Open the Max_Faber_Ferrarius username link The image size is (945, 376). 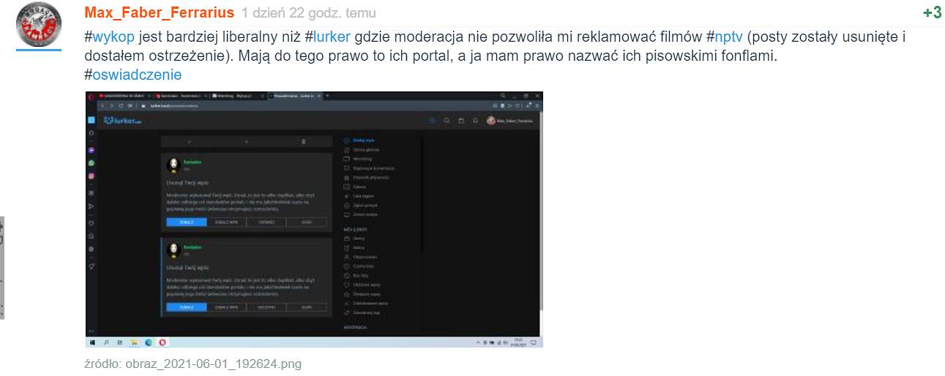pyautogui.click(x=159, y=12)
